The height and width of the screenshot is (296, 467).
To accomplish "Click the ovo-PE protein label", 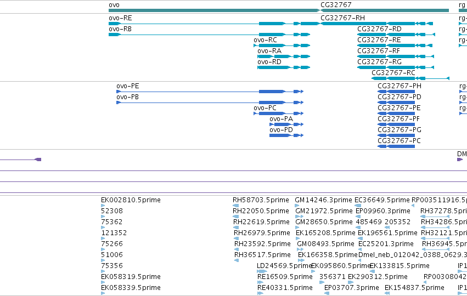I will [128, 86].
